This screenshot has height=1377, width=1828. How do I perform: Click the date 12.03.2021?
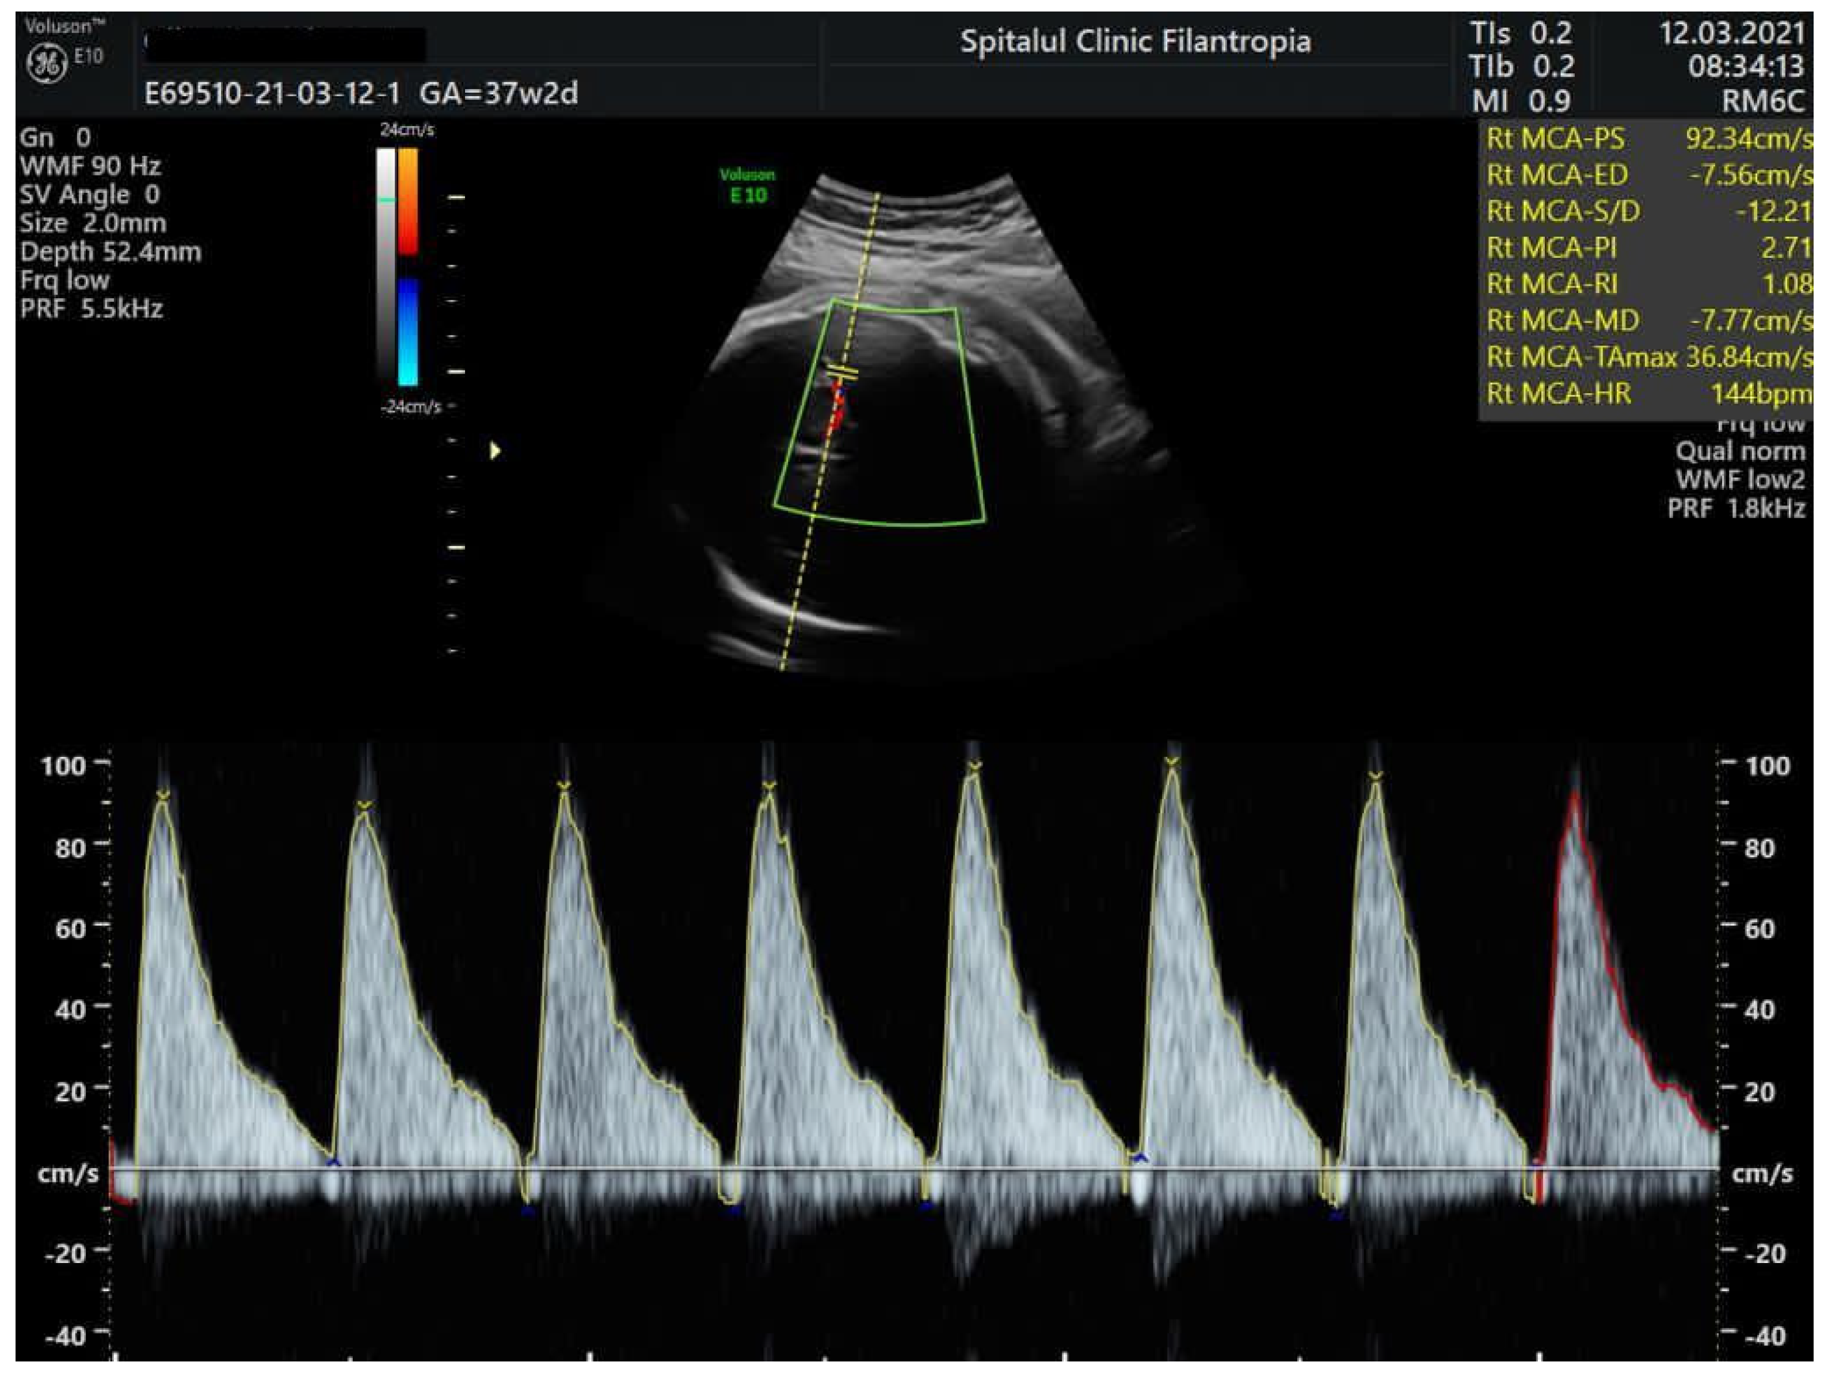point(1732,33)
